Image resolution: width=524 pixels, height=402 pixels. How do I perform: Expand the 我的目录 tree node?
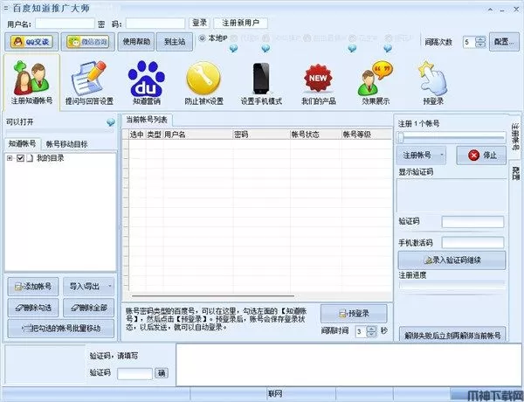[x=10, y=158]
